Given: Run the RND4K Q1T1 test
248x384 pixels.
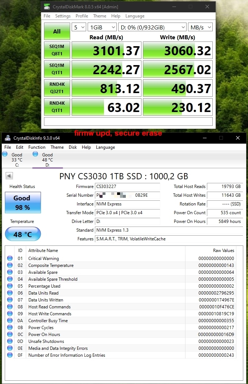Looking at the screenshot, I should 57,107.
